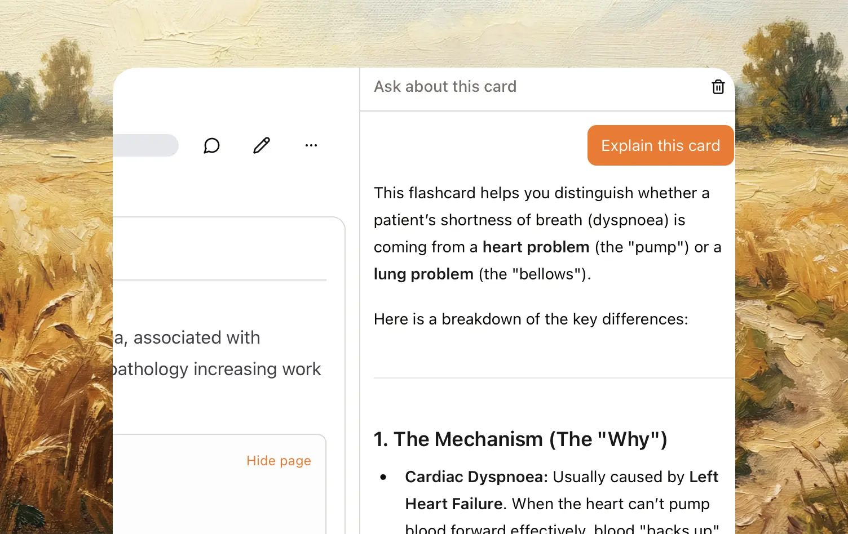Click the gray progress bar pill

tap(145, 145)
